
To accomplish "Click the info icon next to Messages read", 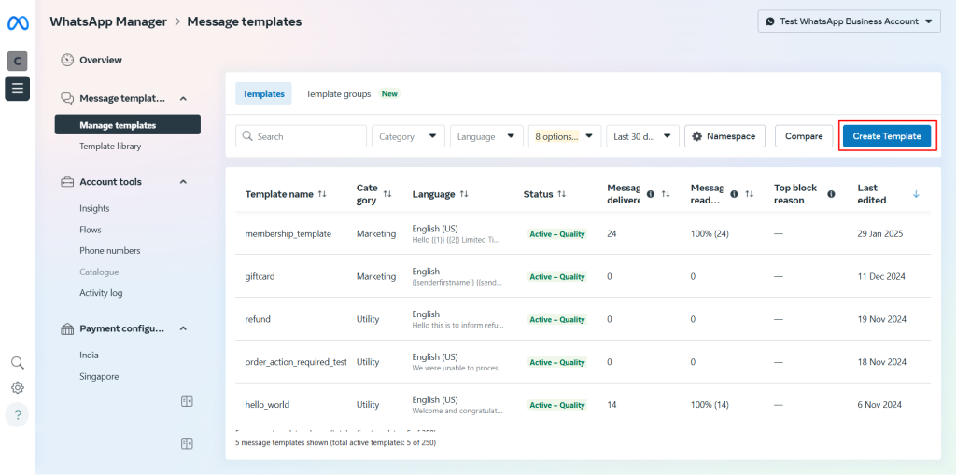I will 734,194.
